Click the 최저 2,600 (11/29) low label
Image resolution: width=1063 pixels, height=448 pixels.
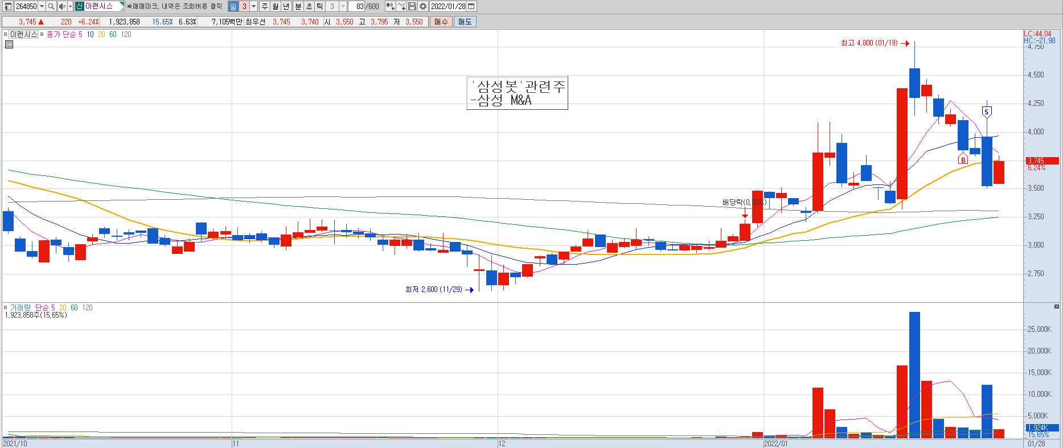434,290
